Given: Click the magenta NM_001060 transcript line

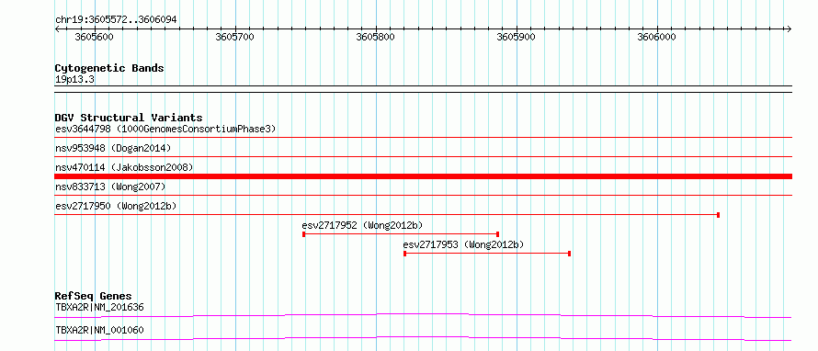Looking at the screenshot, I should click(x=423, y=338).
